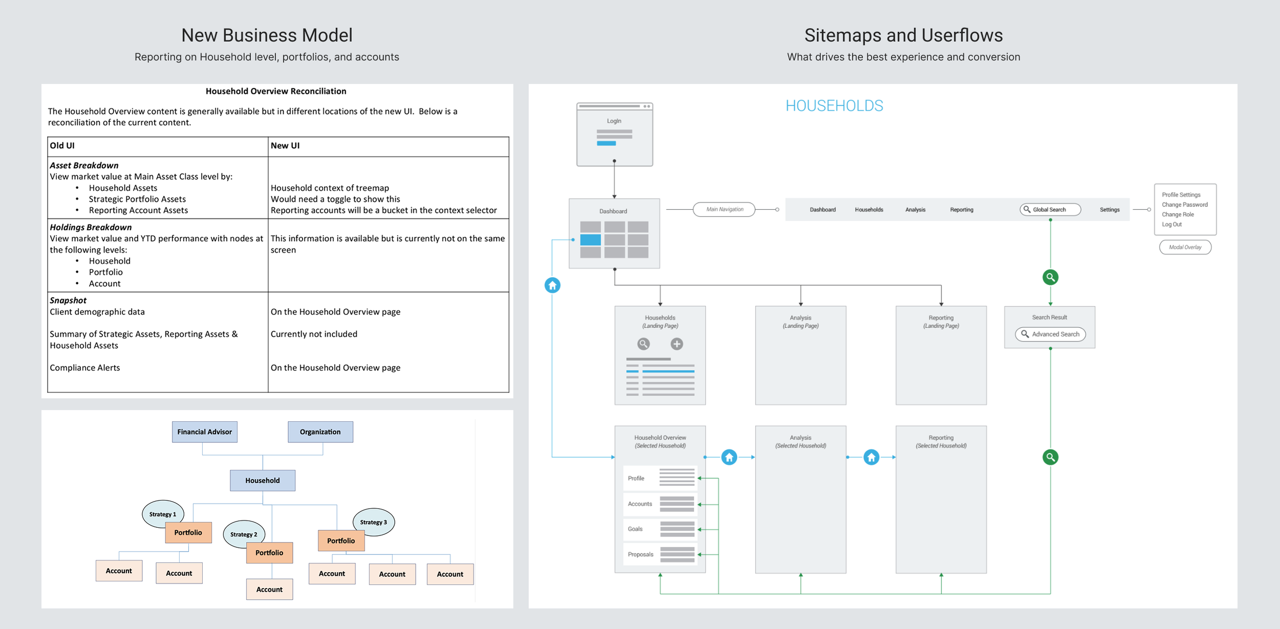
Task: Click the Household box in org chart
Action: [262, 480]
